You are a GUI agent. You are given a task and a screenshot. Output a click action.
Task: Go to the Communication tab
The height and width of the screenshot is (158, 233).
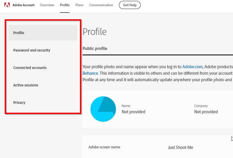pos(101,5)
